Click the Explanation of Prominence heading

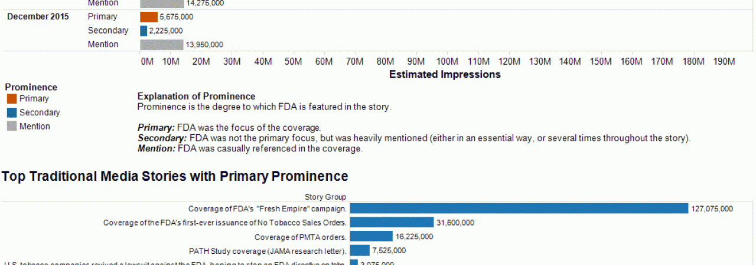click(x=197, y=97)
